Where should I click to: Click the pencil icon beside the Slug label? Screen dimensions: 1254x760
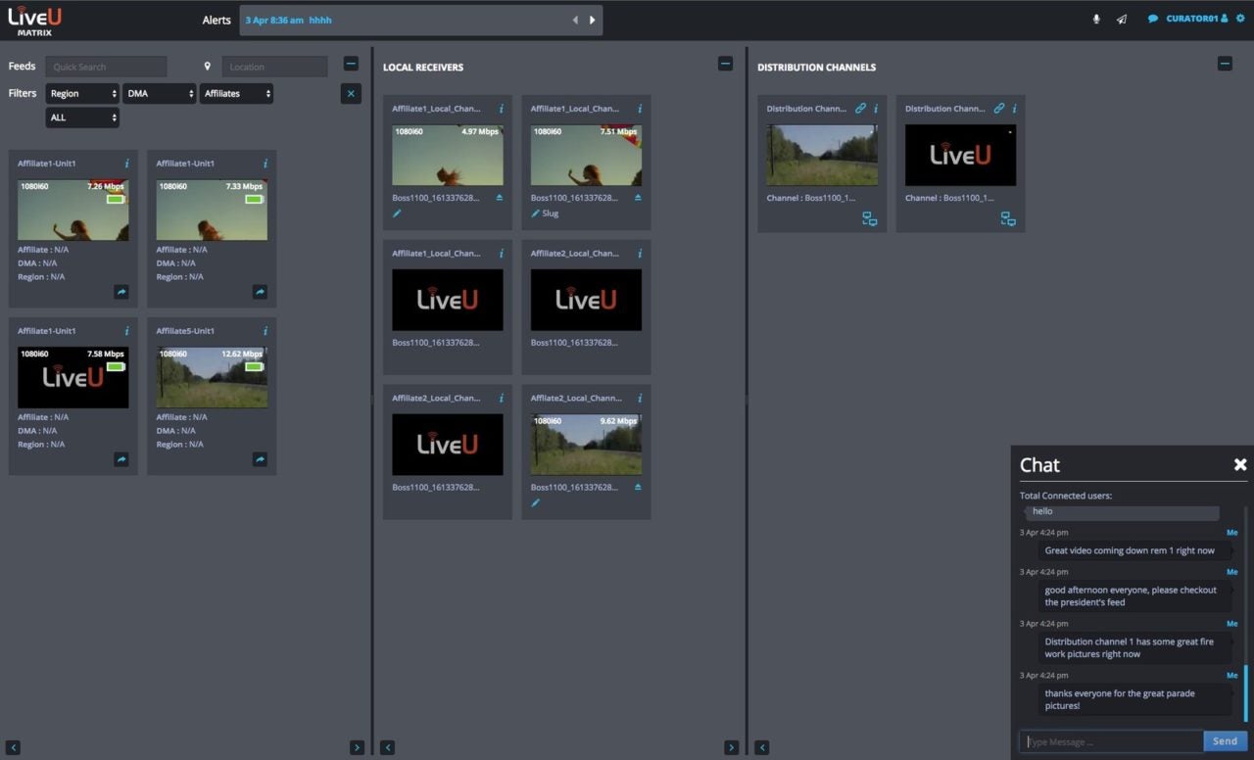[x=535, y=214]
